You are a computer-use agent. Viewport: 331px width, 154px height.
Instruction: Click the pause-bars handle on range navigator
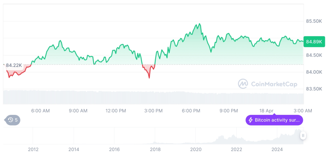pyautogui.click(x=303, y=136)
